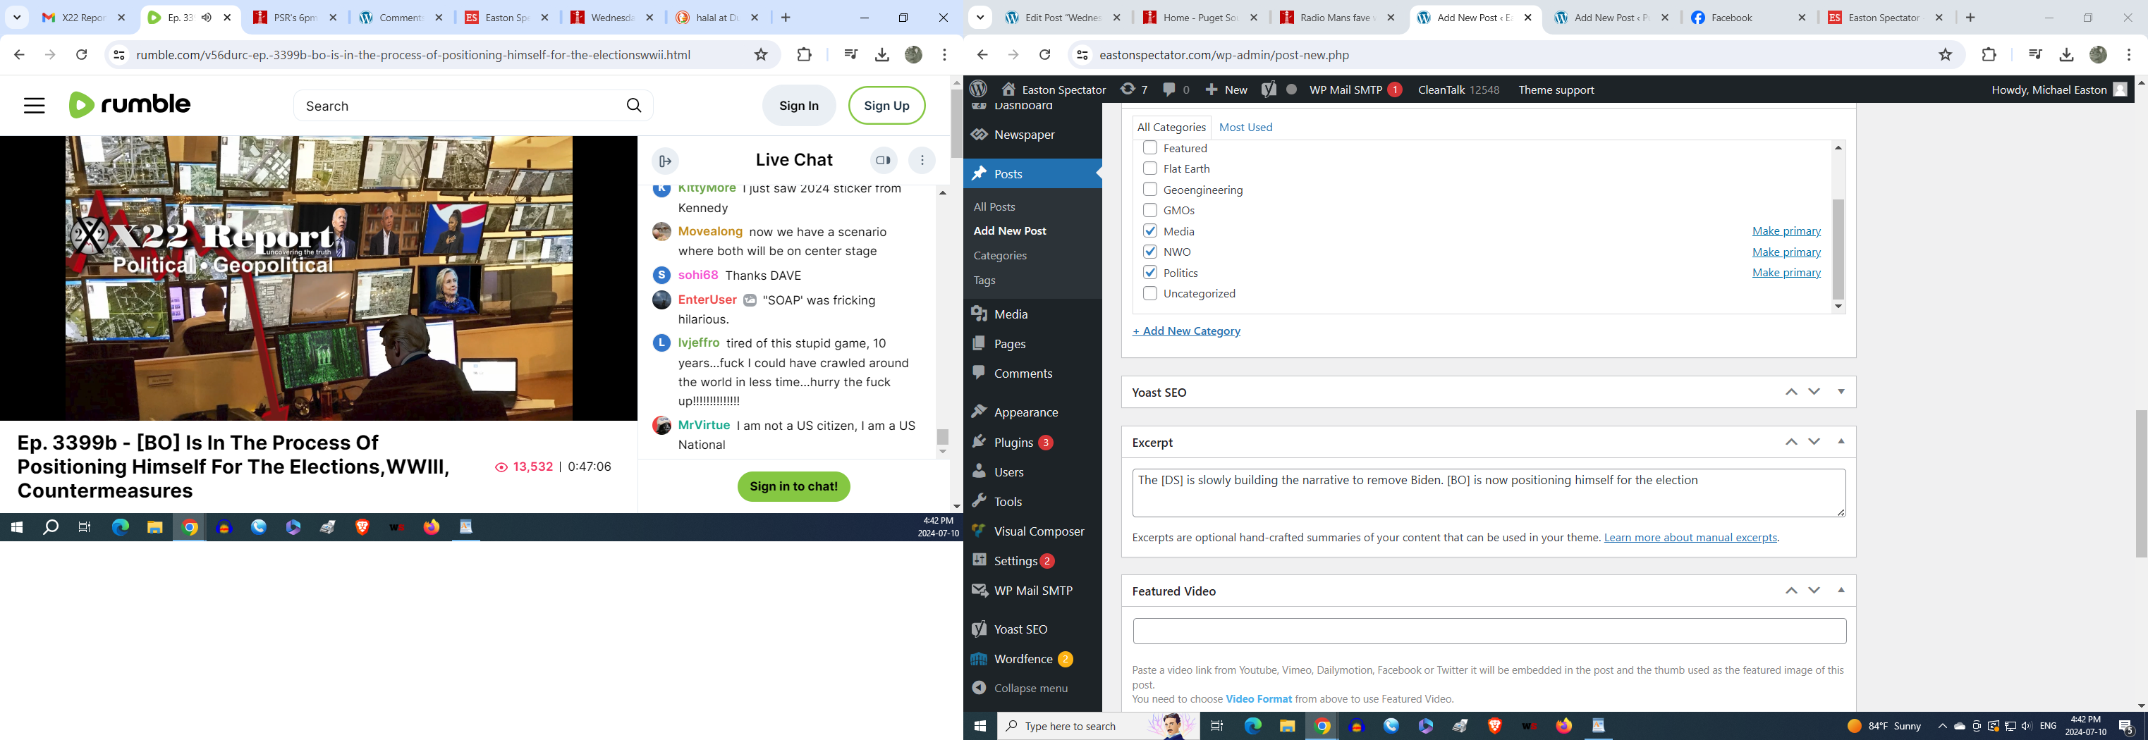
Task: Open Yoast SEO icon in admin bar
Action: (1269, 90)
